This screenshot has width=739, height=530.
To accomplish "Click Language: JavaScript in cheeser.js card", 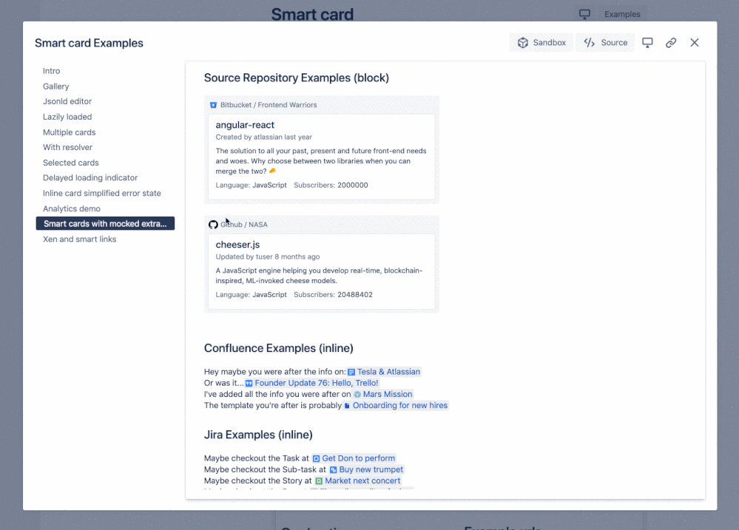I will point(252,294).
